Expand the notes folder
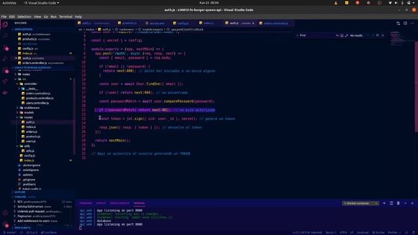Image resolution: width=418 pixels, height=235 pixels. [26, 74]
